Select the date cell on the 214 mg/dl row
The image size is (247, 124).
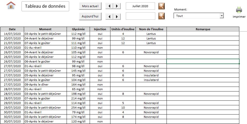click(x=12, y=98)
